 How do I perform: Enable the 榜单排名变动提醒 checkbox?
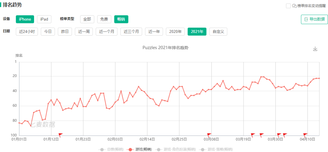(x=288, y=6)
